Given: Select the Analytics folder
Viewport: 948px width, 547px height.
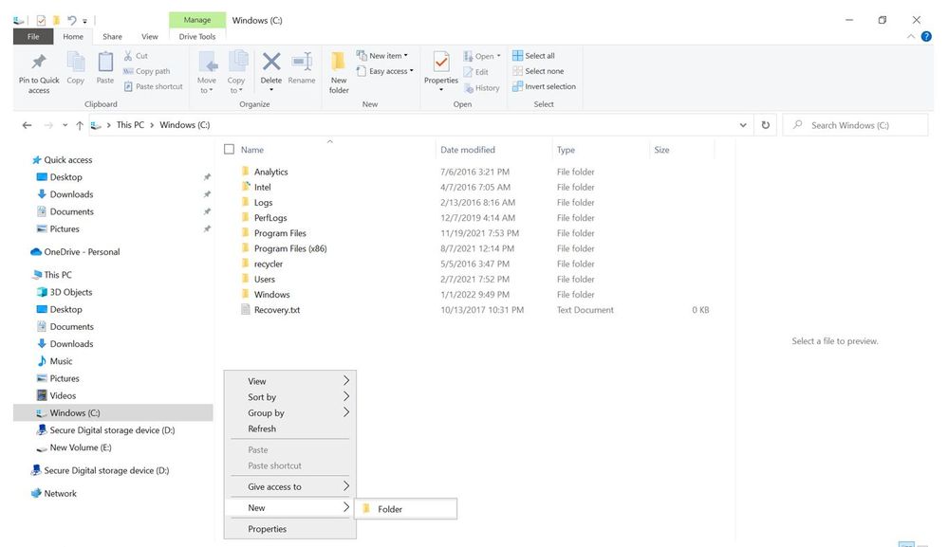Looking at the screenshot, I should [270, 172].
